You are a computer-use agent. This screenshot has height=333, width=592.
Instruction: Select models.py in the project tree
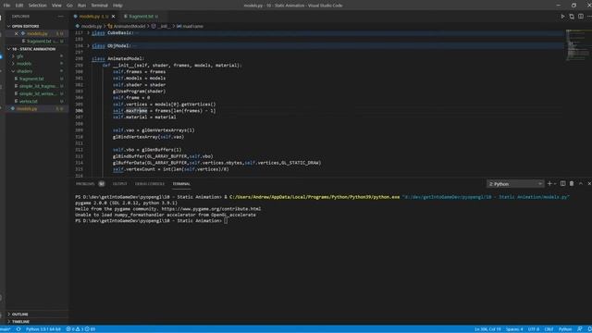pyautogui.click(x=27, y=109)
